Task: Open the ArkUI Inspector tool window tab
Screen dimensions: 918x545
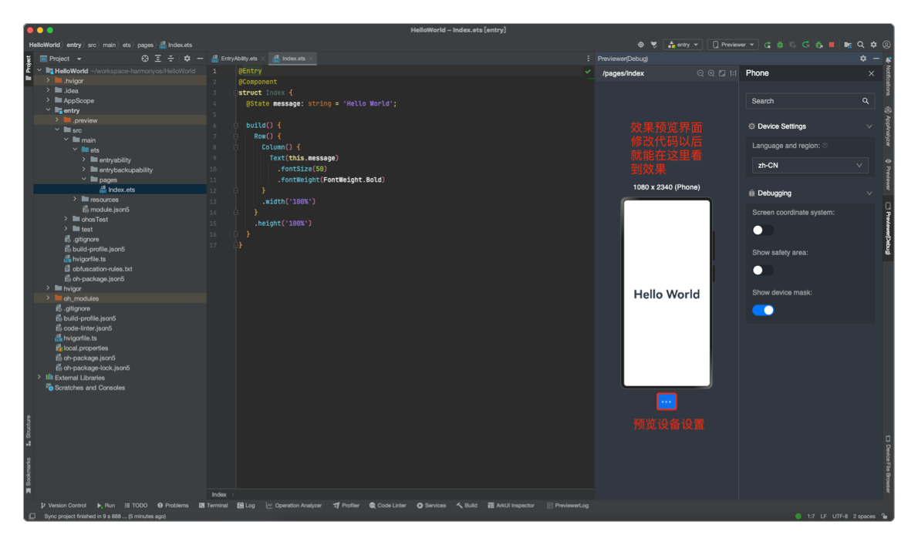Action: tap(511, 505)
